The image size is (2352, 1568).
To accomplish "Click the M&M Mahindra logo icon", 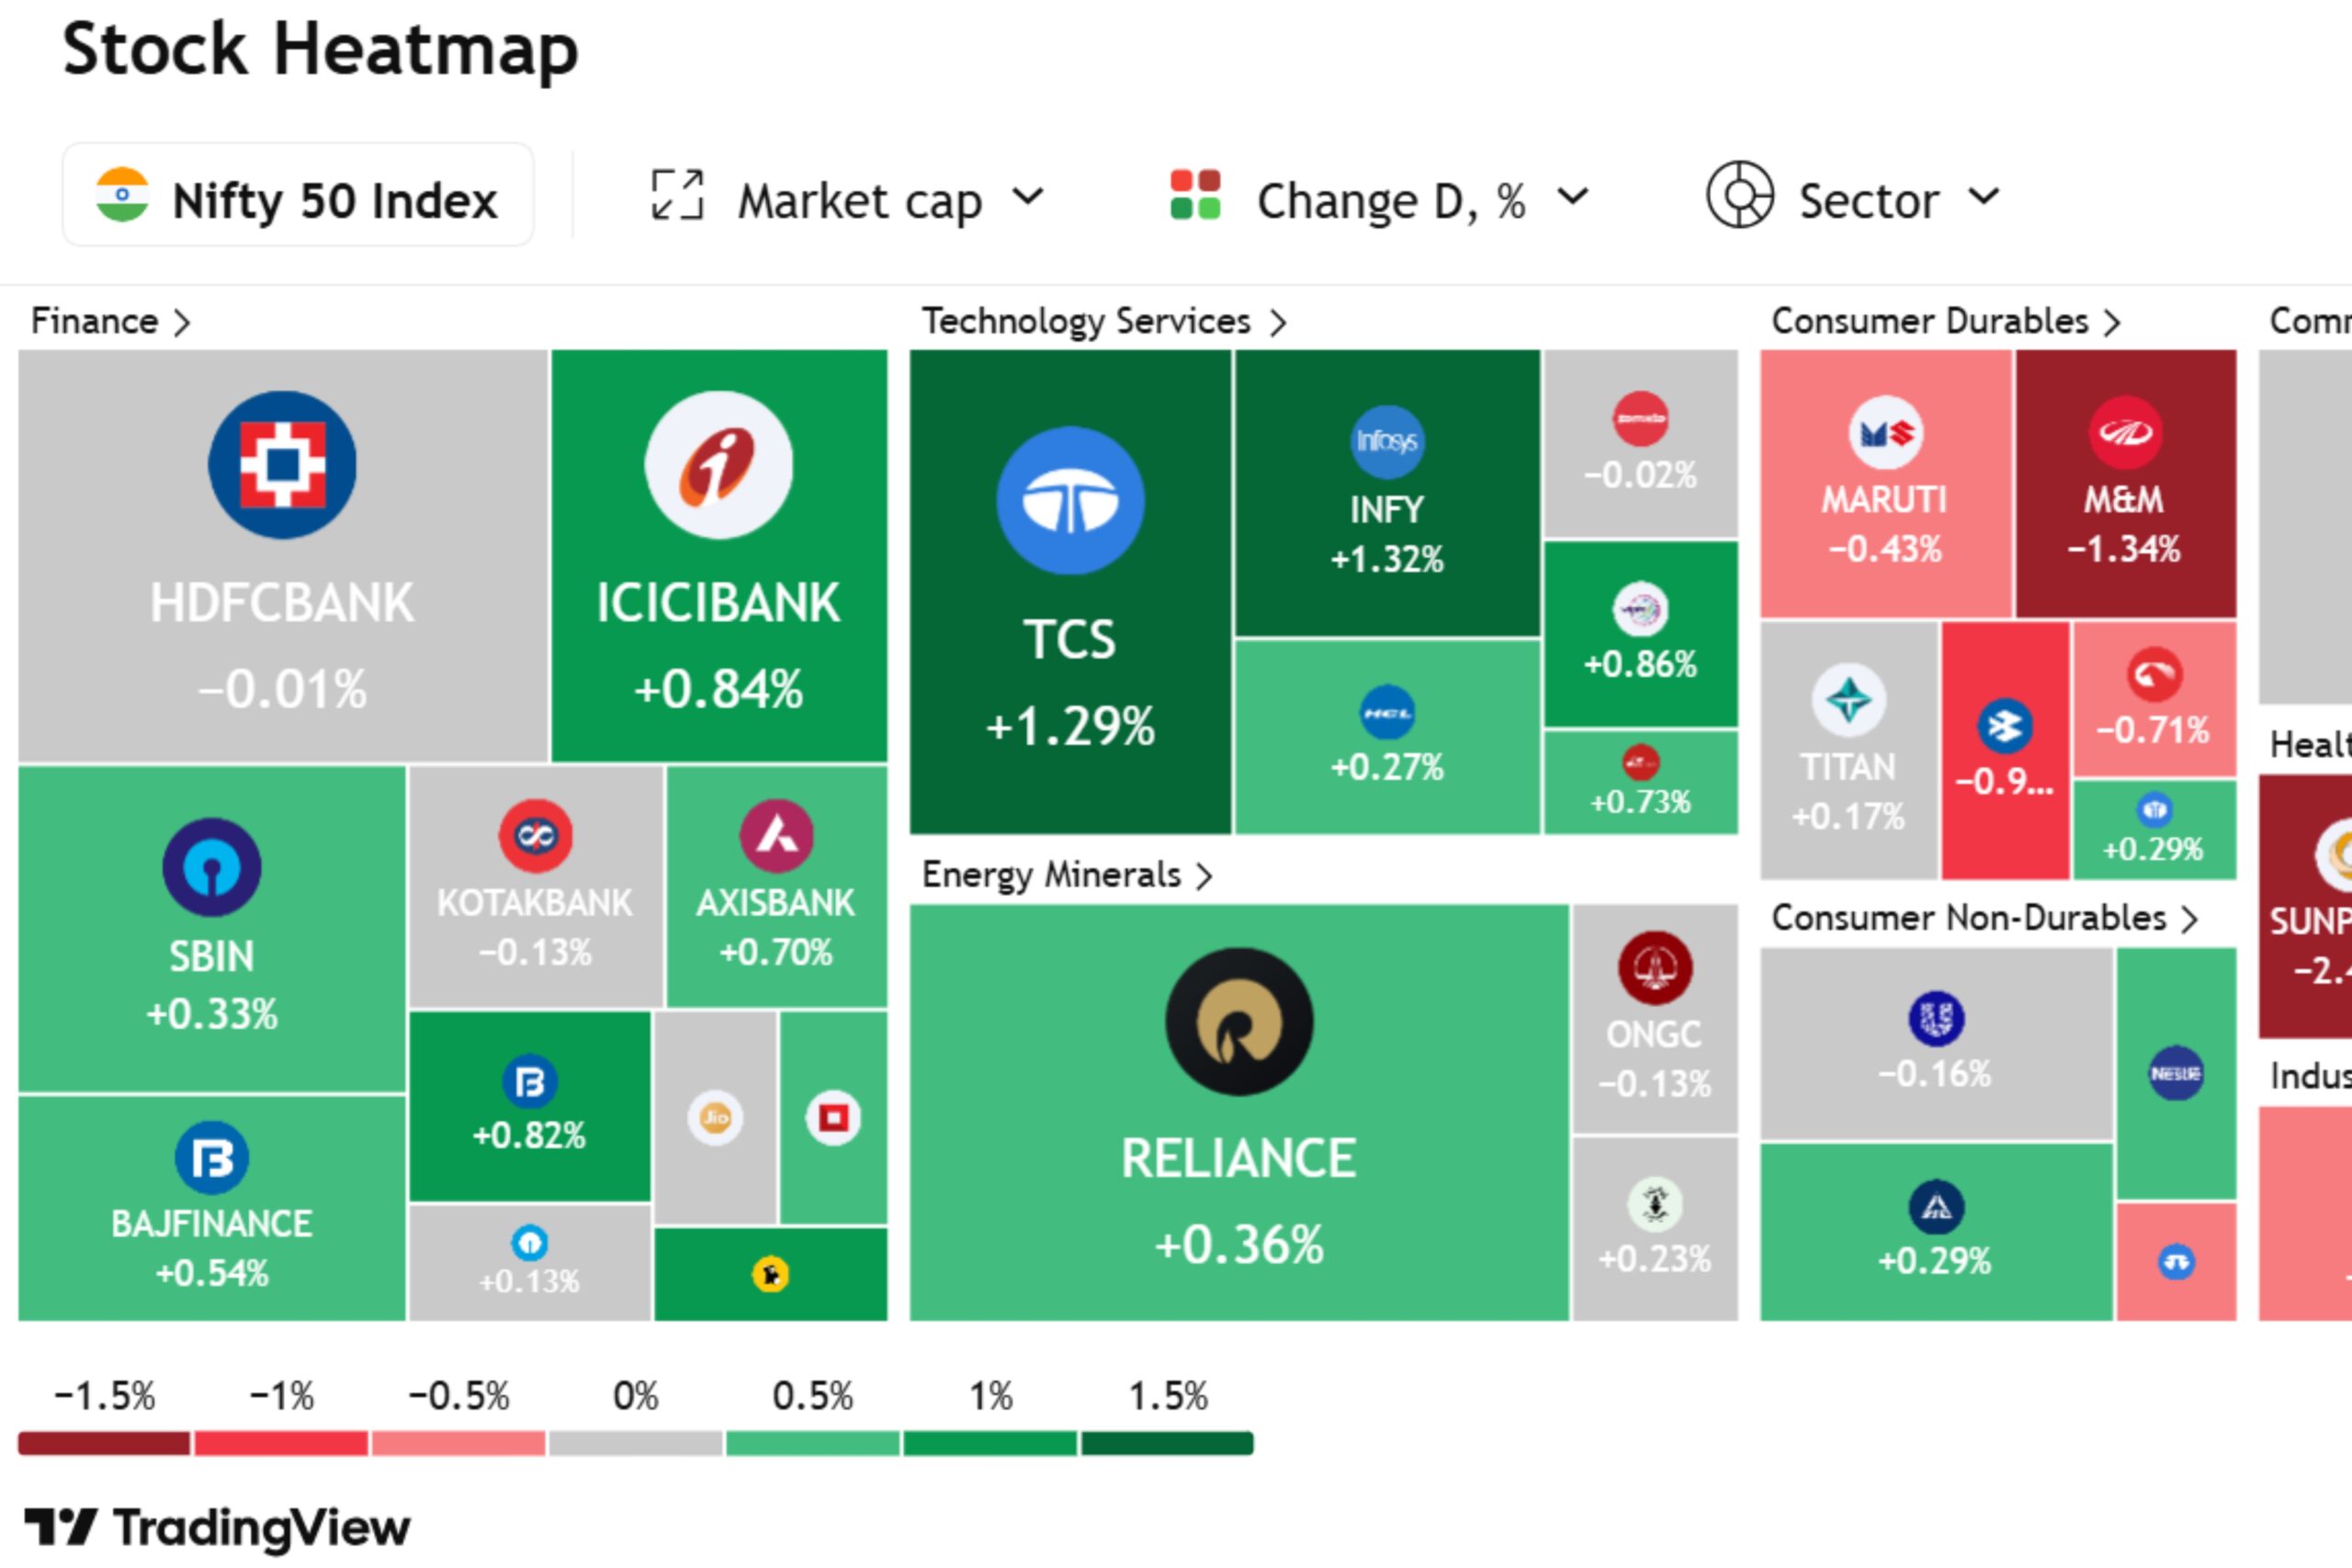I will pos(2126,434).
